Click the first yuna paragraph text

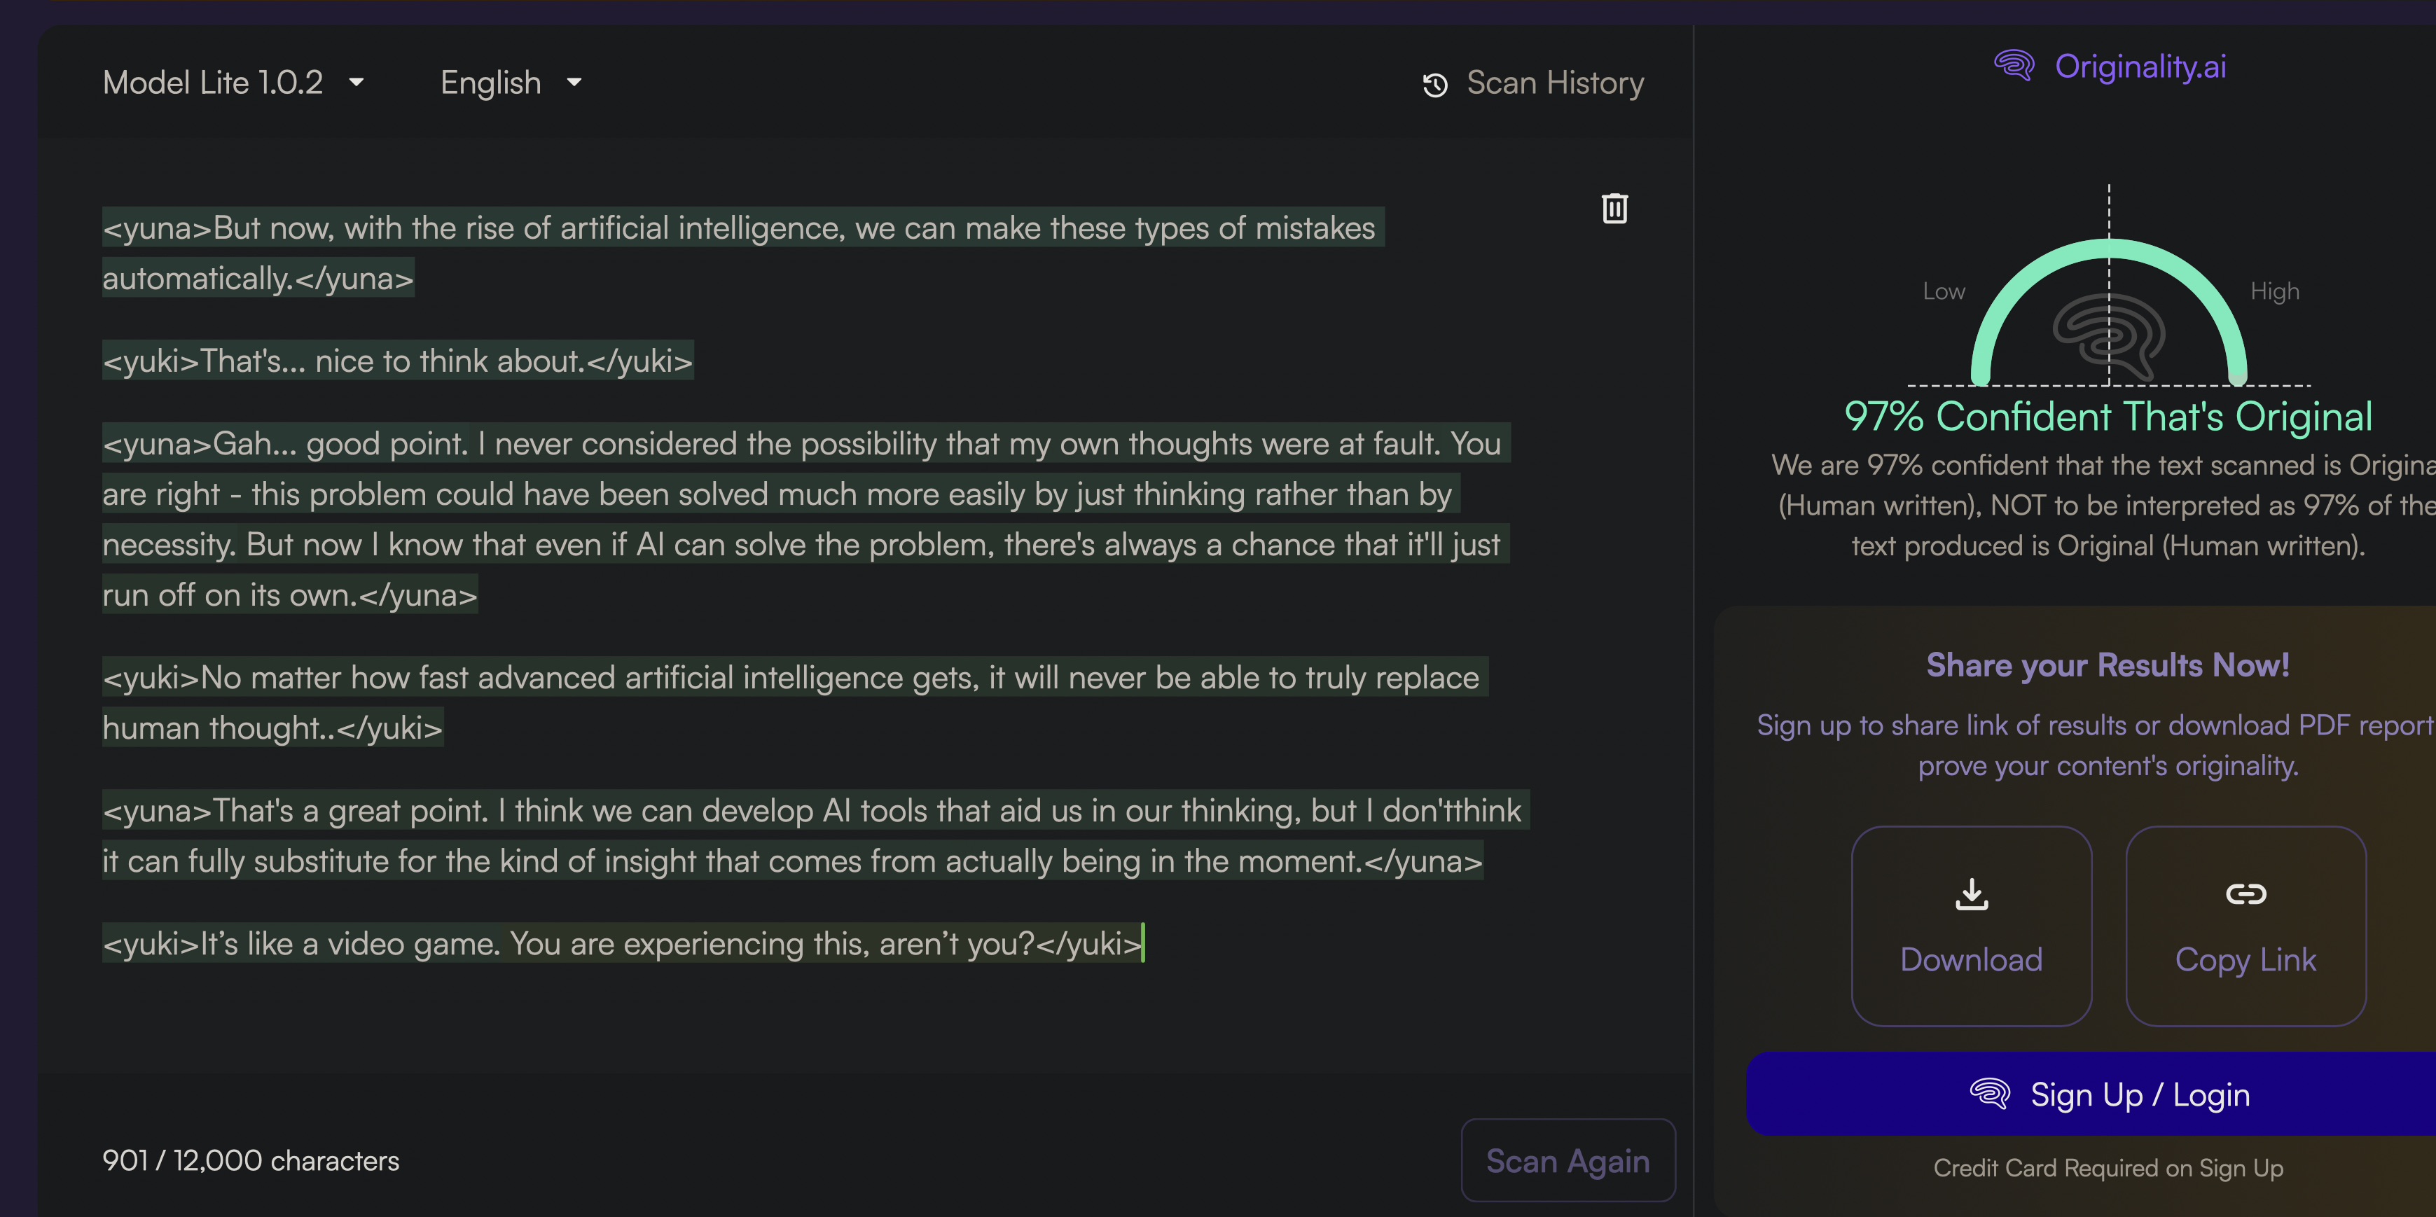coord(738,229)
